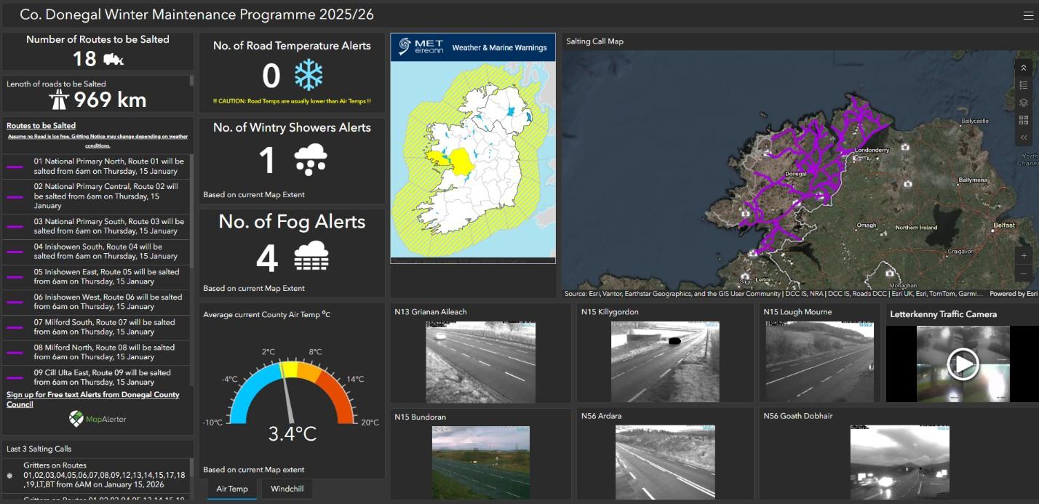1039x504 pixels.
Task: Click the 3.4°C temperature reading
Action: click(x=292, y=434)
